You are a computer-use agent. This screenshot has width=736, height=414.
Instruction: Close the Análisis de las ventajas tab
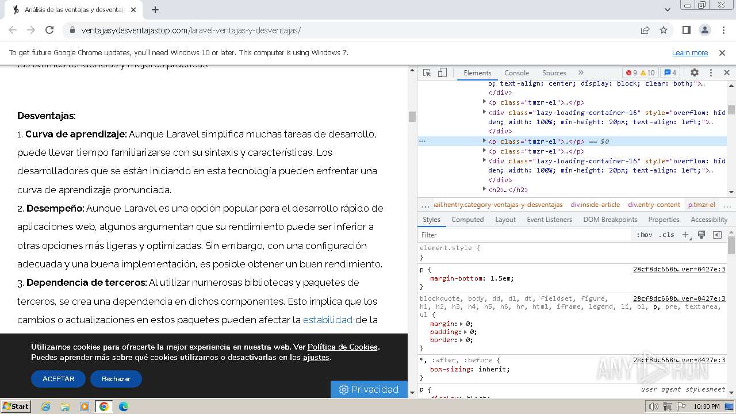coord(133,10)
